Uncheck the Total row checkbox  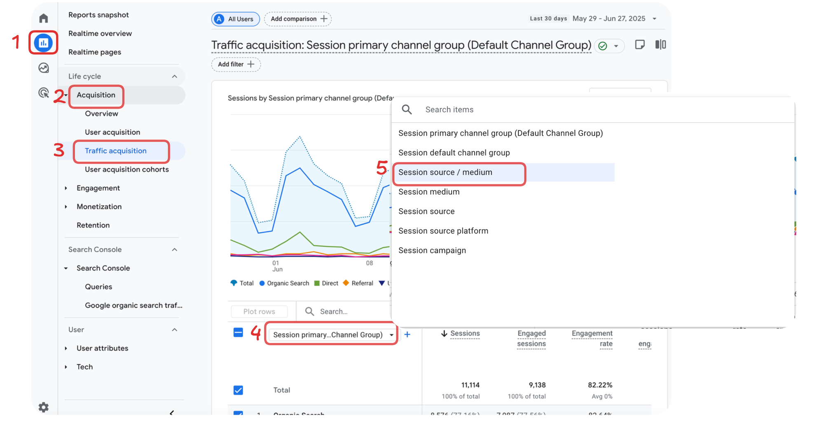click(238, 390)
